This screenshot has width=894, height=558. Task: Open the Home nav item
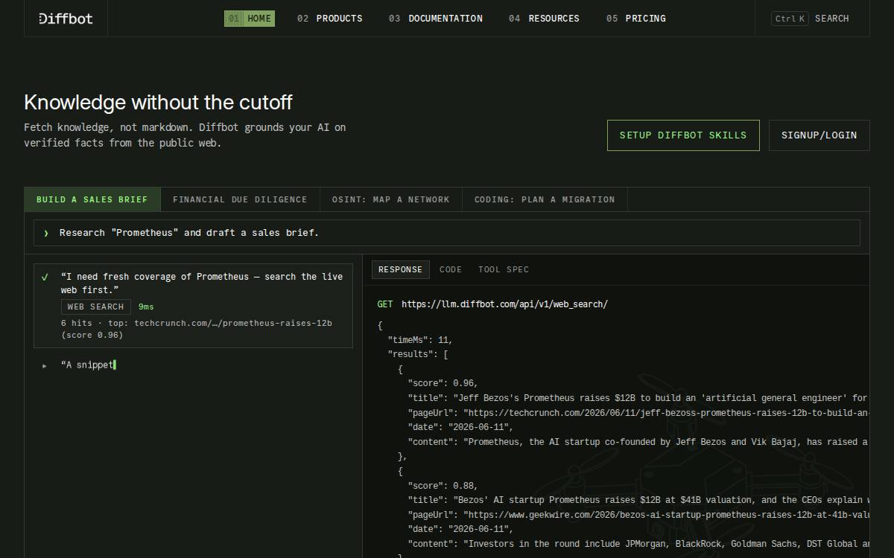point(250,19)
